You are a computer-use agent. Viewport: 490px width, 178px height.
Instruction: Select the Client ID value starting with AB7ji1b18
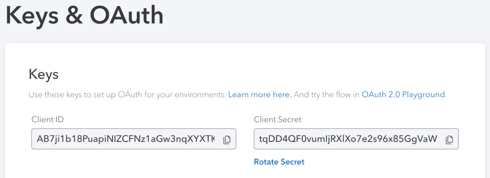(x=124, y=139)
